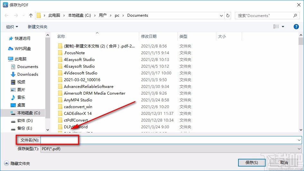Open the recent locations dropdown arrow
The image size is (304, 171).
pyautogui.click(x=23, y=15)
